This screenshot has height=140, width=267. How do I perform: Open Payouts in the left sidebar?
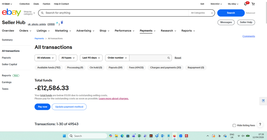click(x=6, y=58)
